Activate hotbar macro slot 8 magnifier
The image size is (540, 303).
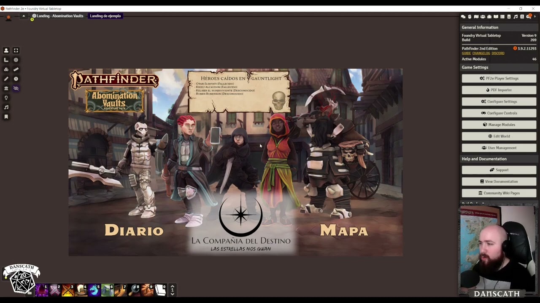pos(134,290)
